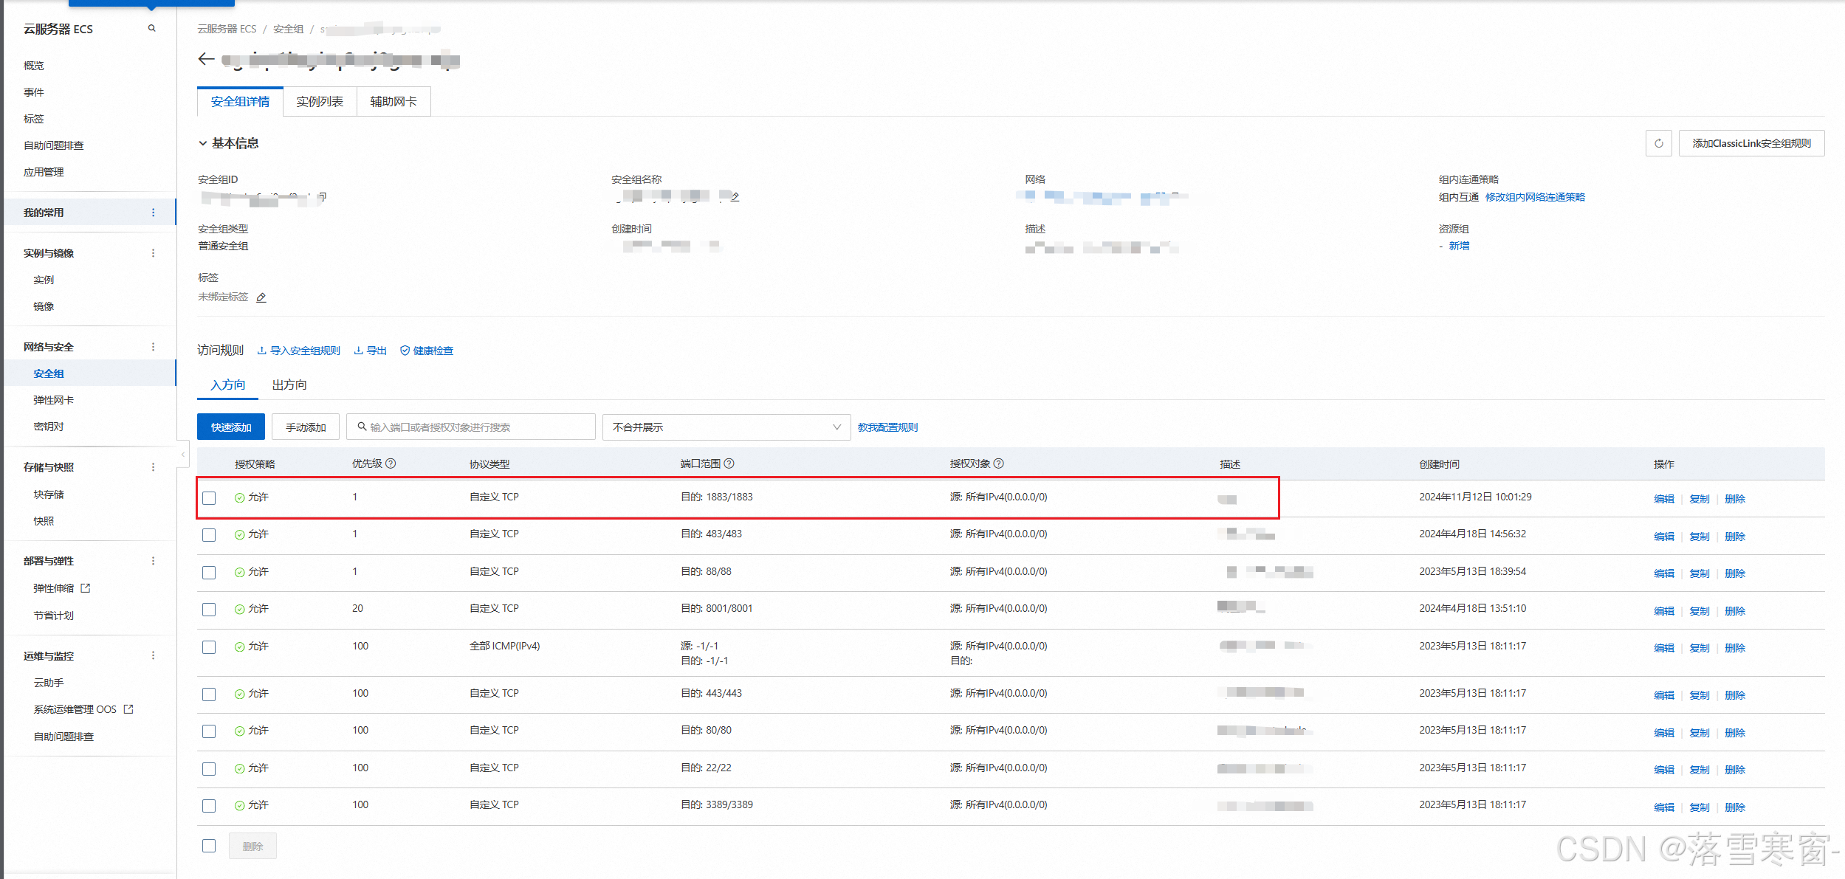
Task: Switch to the 出方向 rules tab
Action: point(289,385)
